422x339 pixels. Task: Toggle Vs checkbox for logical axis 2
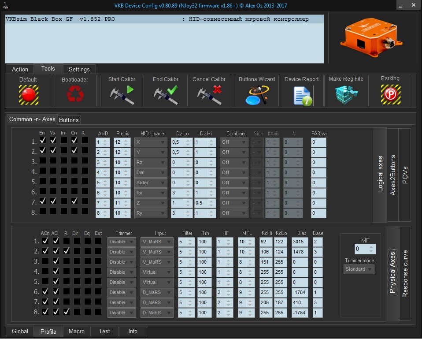(53, 150)
